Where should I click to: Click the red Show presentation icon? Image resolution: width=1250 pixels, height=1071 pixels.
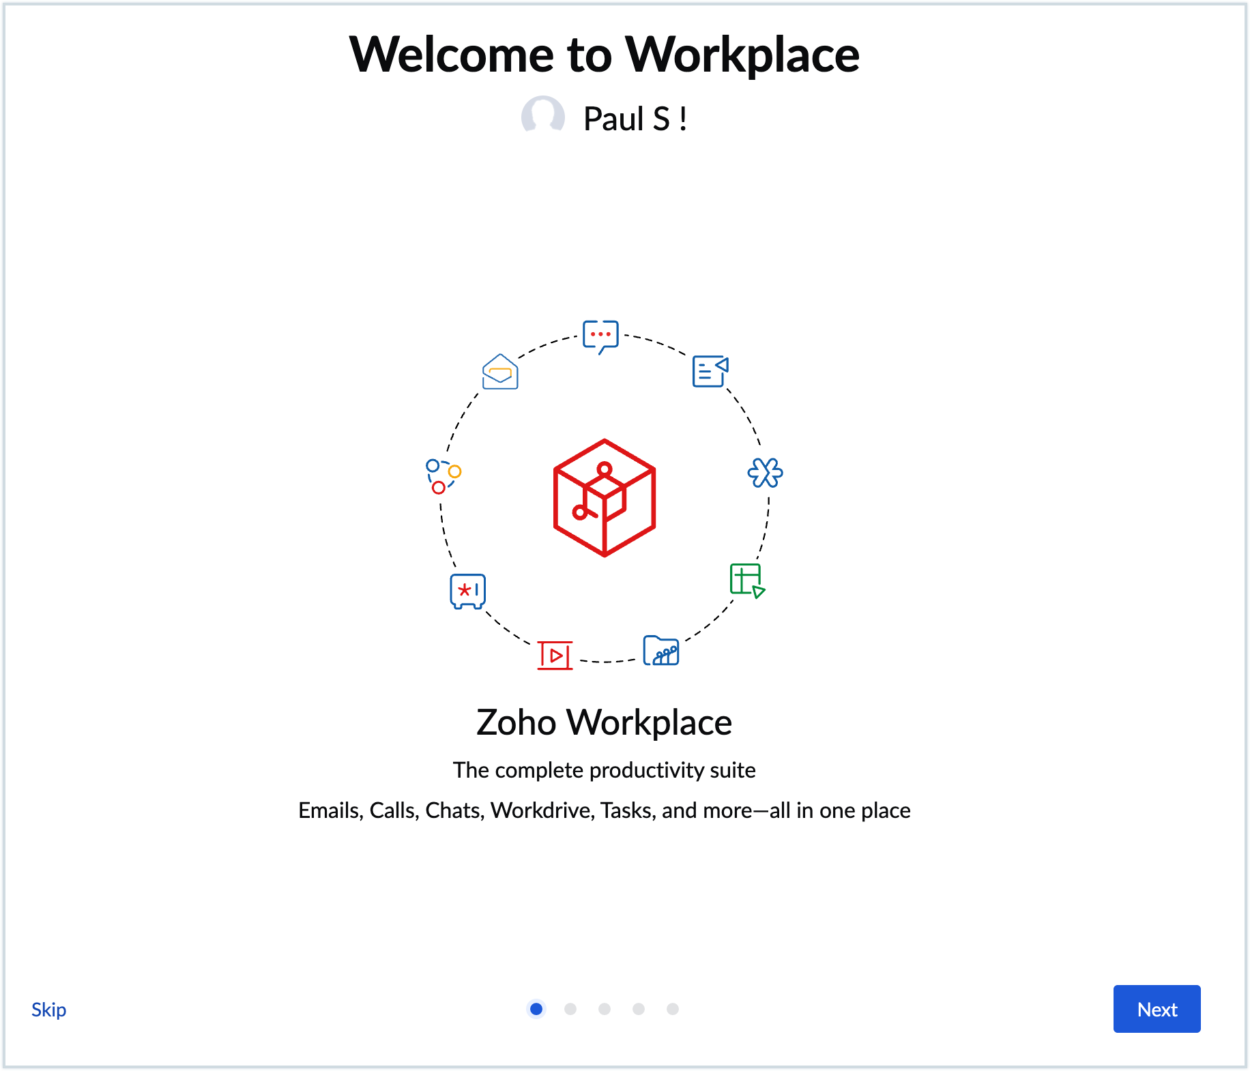(x=555, y=656)
